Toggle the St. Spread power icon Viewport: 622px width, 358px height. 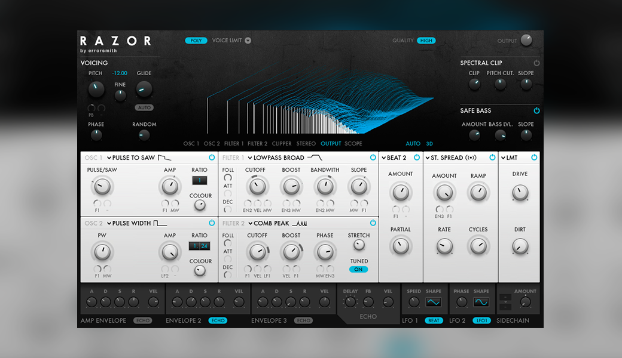pyautogui.click(x=492, y=158)
